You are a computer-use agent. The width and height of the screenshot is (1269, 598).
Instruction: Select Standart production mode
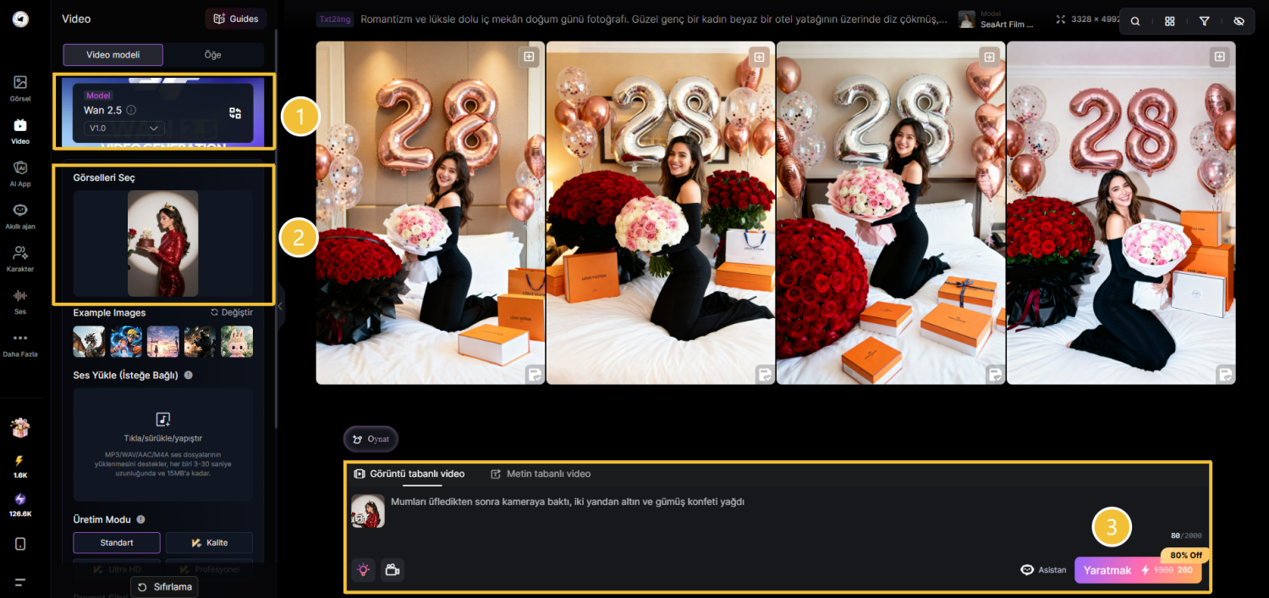tap(115, 542)
